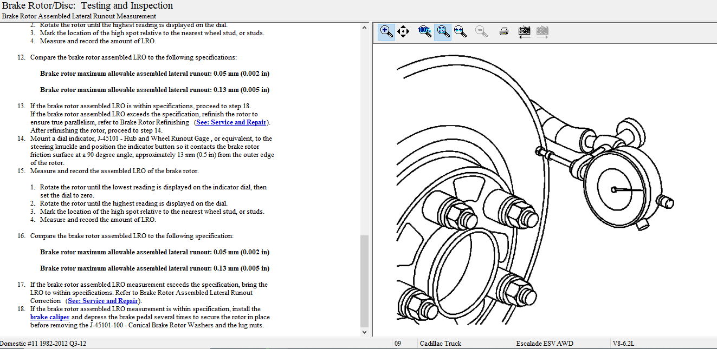
Task: Open the brake caliper link
Action: [50, 317]
